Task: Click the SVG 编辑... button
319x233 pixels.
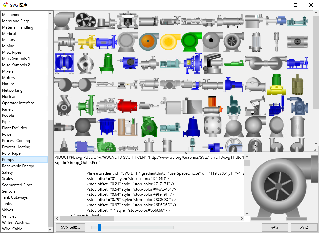Action: [70, 228]
